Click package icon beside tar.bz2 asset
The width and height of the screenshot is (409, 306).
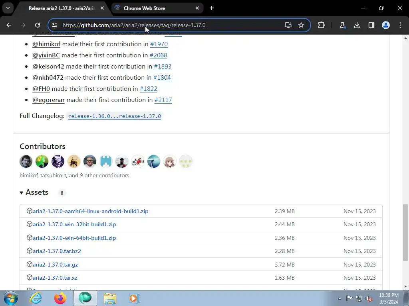[x=30, y=251]
